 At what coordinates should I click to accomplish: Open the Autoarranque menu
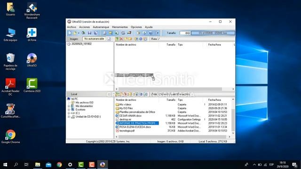click(101, 27)
